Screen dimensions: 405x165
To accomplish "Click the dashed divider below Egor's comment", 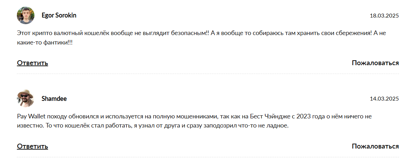I will (x=208, y=74).
